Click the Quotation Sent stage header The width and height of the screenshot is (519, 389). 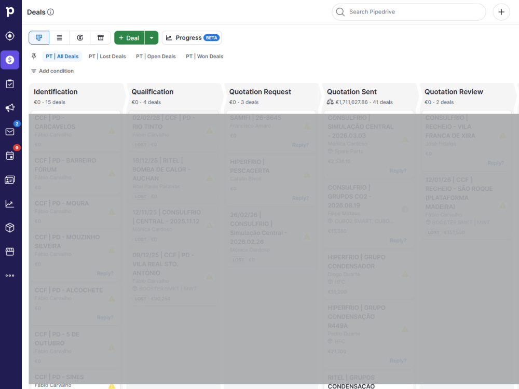(x=352, y=92)
